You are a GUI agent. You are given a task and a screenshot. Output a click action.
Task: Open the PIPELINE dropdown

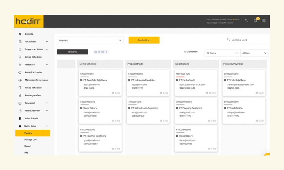(90, 41)
